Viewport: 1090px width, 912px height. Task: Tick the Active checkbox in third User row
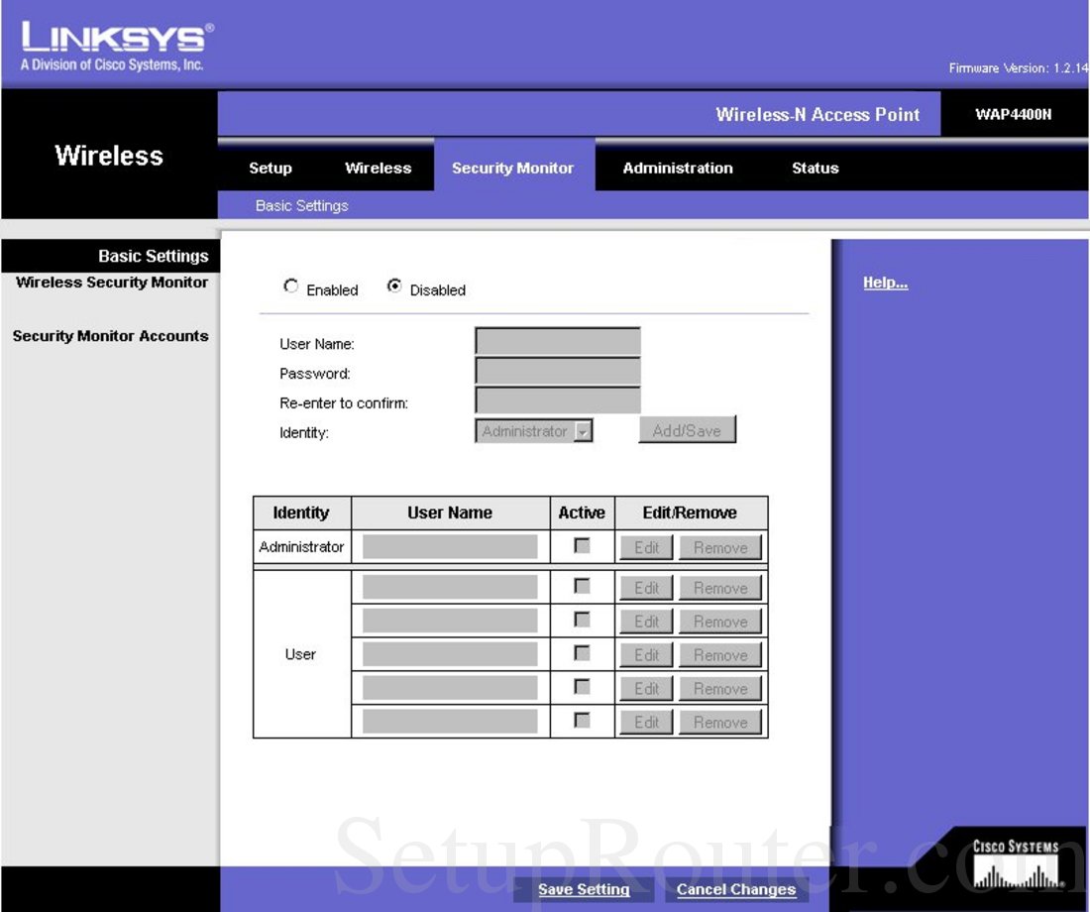582,653
